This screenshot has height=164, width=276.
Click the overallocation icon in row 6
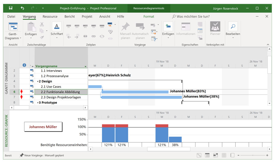pos(22,92)
